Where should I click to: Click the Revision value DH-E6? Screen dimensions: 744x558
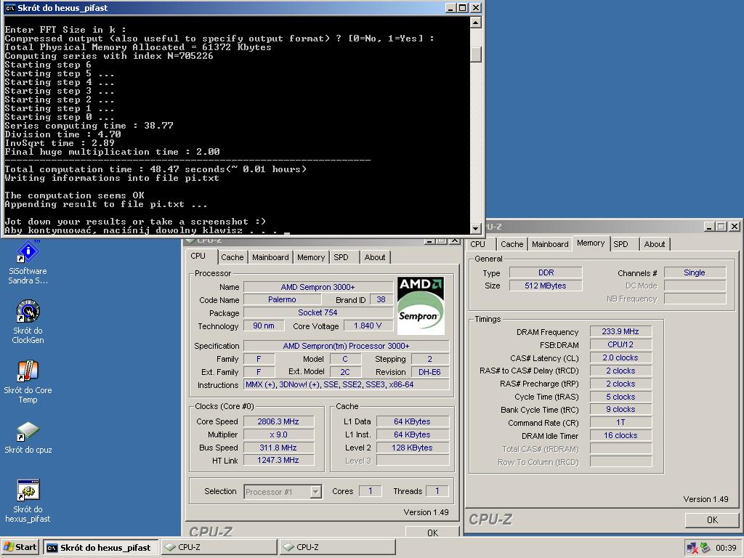(430, 372)
